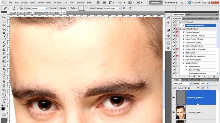Expand the Sepia Toning (layer) action
220x123 pixels.
pos(183,59)
